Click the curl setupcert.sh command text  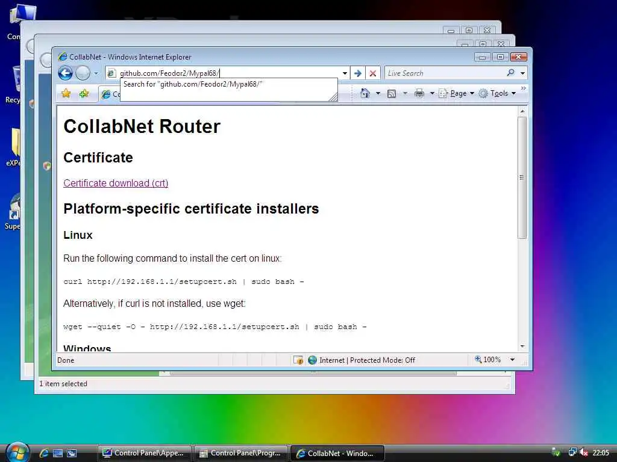(183, 282)
